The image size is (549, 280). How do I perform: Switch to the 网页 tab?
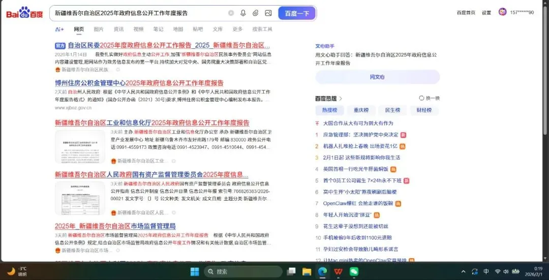[79, 29]
